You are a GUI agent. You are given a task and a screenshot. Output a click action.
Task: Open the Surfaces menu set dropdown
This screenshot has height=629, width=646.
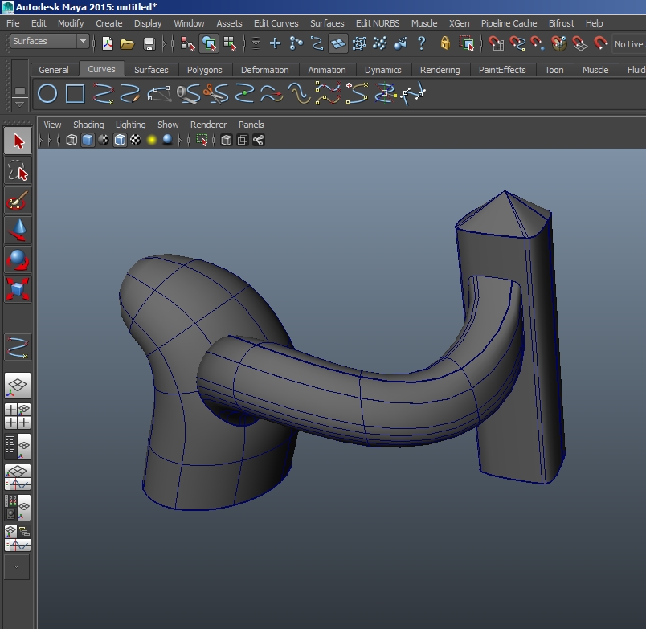(x=49, y=41)
